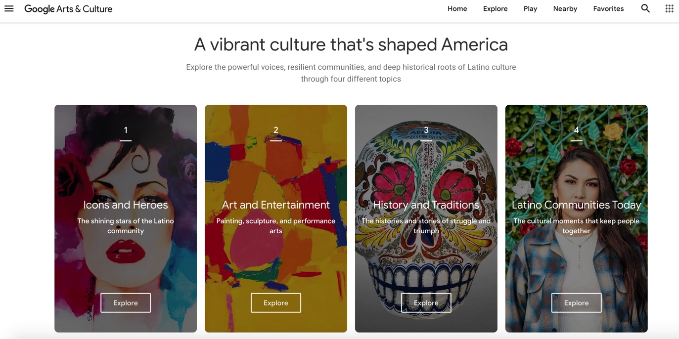The height and width of the screenshot is (339, 679).
Task: Open Favorites in the top bar
Action: point(608,8)
